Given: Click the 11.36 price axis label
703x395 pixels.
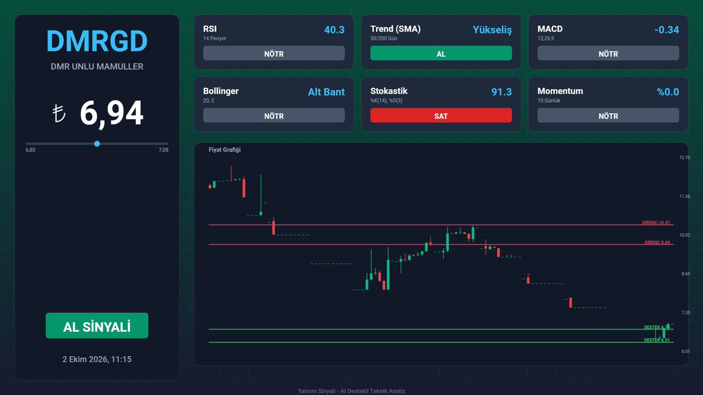Looking at the screenshot, I should 684,196.
